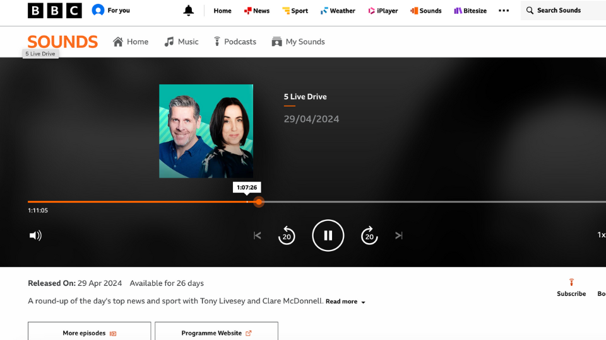Open BBC News link
Screen dimensions: 606x340
coord(257,11)
